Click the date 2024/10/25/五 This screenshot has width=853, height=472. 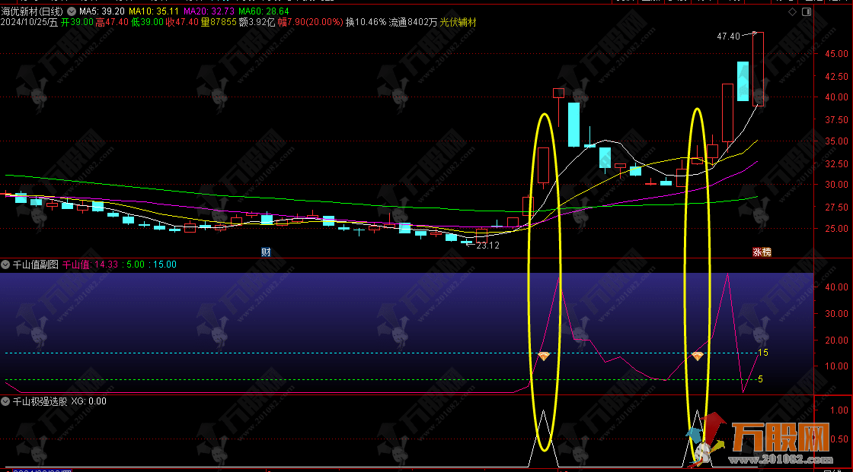tap(30, 22)
